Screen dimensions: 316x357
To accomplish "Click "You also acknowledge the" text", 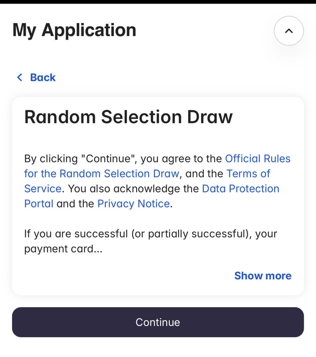I will point(134,189).
